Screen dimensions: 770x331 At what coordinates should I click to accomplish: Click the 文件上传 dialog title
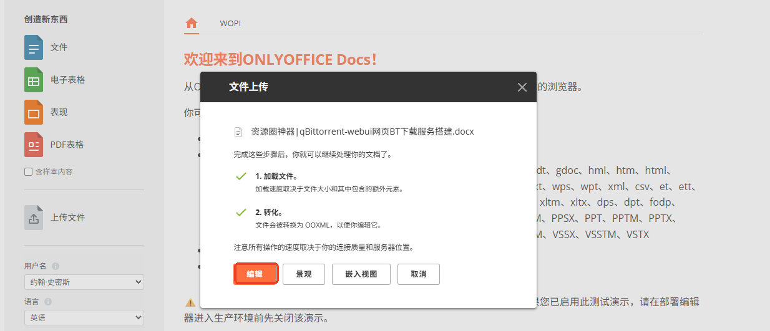pyautogui.click(x=248, y=87)
